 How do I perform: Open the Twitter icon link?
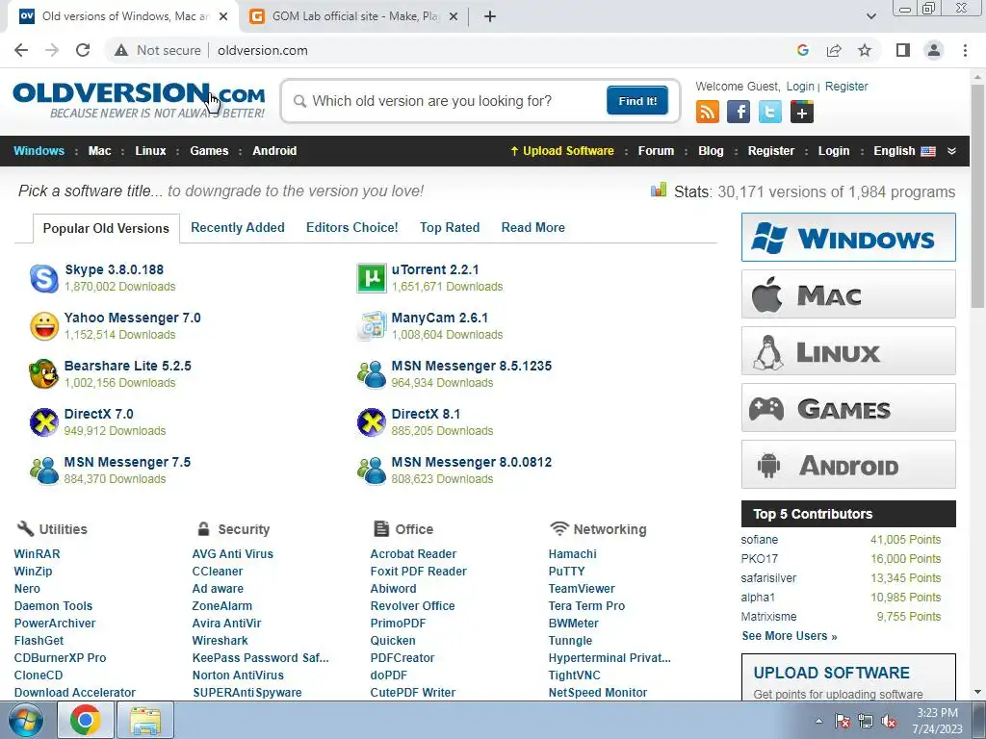tap(769, 112)
